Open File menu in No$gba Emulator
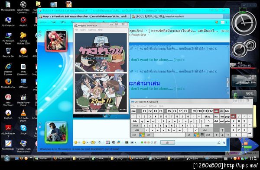260x170 pixels. (76, 30)
